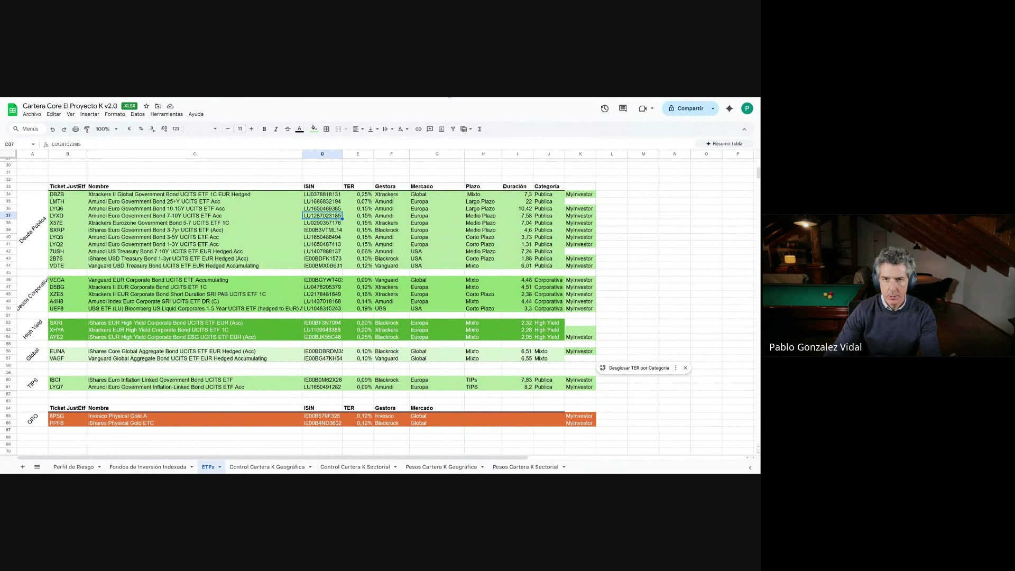Toggle bold formatting
Viewport: 1015px width, 571px height.
tap(264, 129)
